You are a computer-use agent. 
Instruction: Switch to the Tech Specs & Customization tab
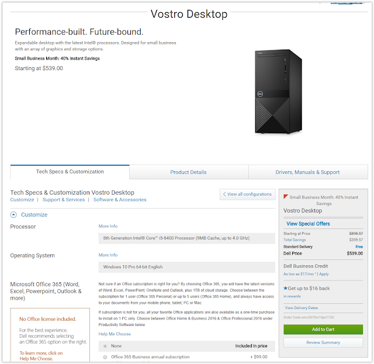tap(70, 172)
